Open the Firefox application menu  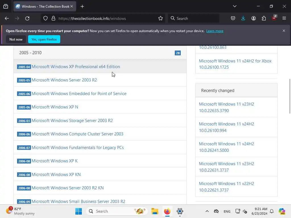click(284, 18)
